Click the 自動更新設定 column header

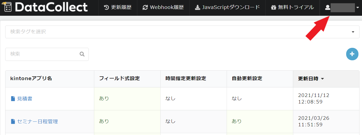[x=247, y=79]
